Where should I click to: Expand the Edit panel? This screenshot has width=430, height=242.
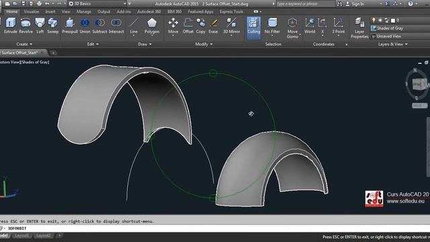coord(93,44)
